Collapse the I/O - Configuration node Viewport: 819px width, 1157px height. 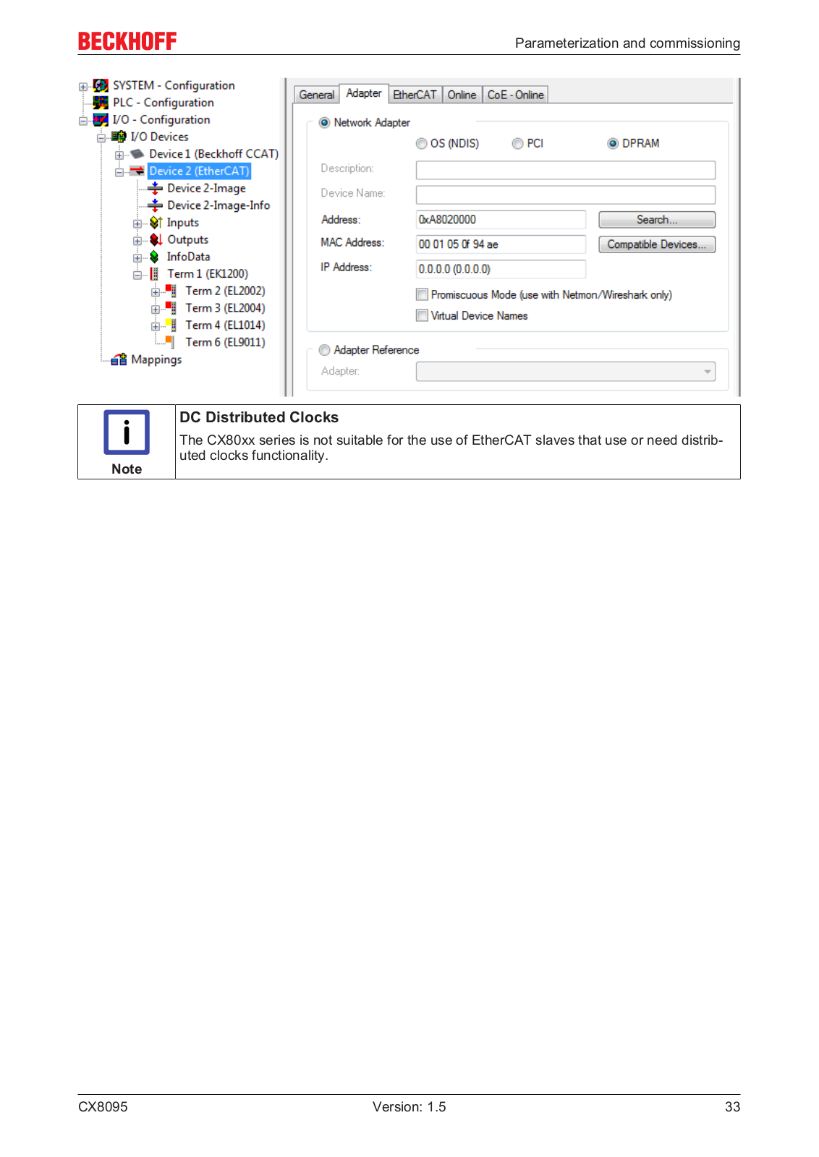tap(83, 121)
